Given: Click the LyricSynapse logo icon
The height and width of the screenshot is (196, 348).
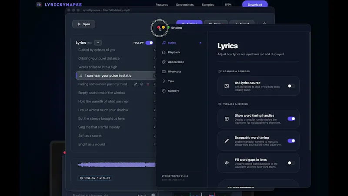Looking at the screenshot, I should (39, 4).
